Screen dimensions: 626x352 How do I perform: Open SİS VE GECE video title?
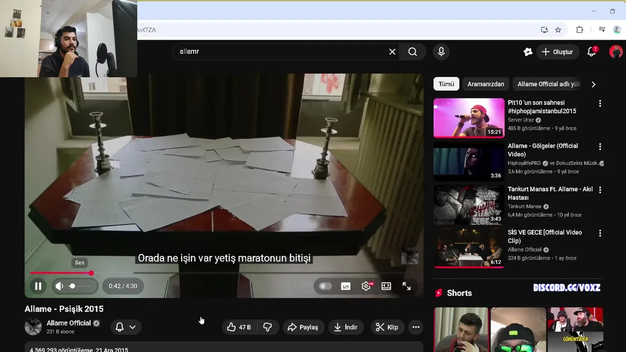point(545,237)
